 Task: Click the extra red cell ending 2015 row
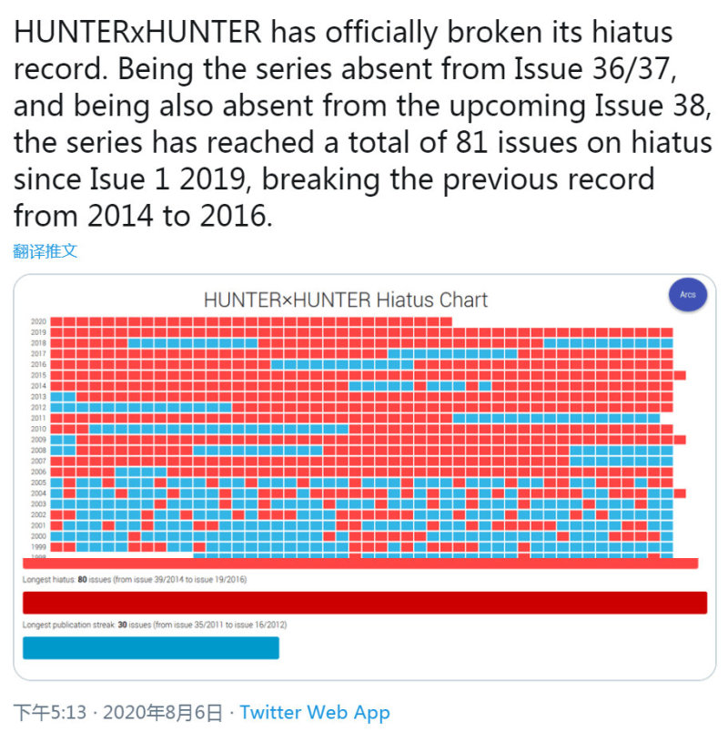[x=680, y=375]
